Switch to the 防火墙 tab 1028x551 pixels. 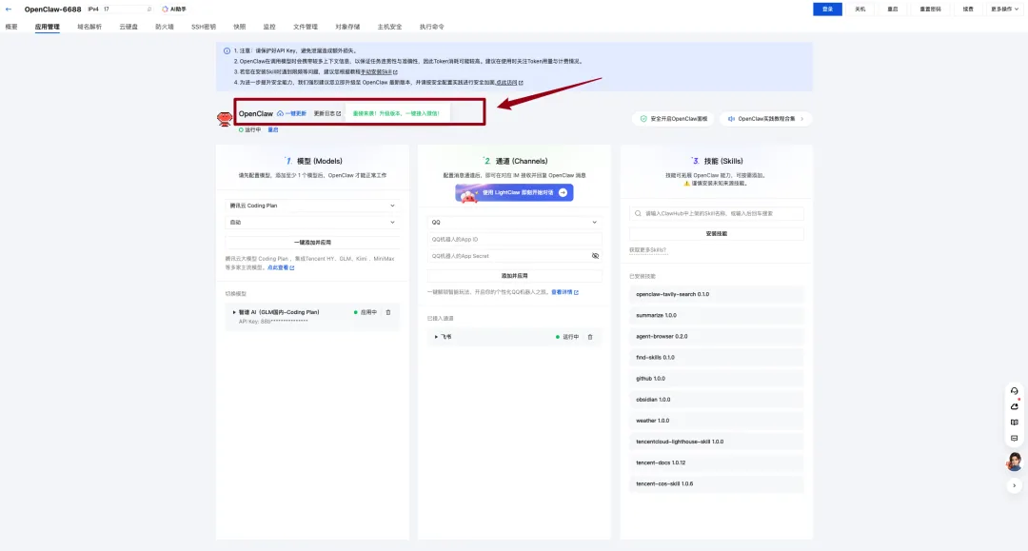click(x=165, y=27)
